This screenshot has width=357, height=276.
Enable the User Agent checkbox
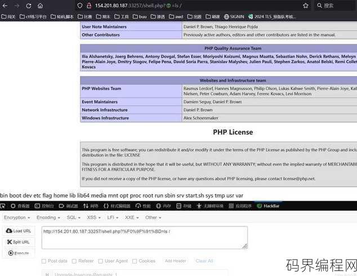pyautogui.click(x=101, y=261)
